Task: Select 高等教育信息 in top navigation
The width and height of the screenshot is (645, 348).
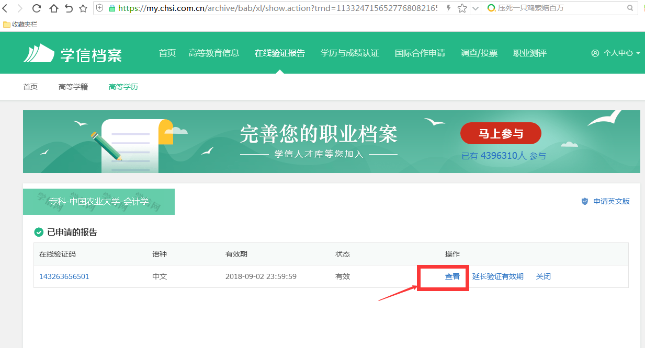Action: tap(213, 53)
